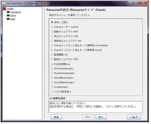
Task: Select the (FaultScript=) option
Action: pos(52,87)
